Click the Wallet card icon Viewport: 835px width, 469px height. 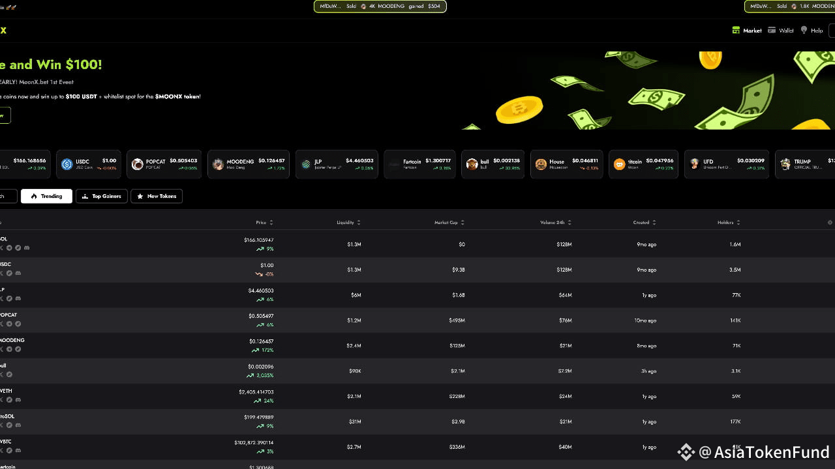point(772,31)
